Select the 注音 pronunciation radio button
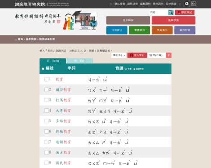Image resolution: width=211 pixels, height=168 pixels. [x=126, y=69]
